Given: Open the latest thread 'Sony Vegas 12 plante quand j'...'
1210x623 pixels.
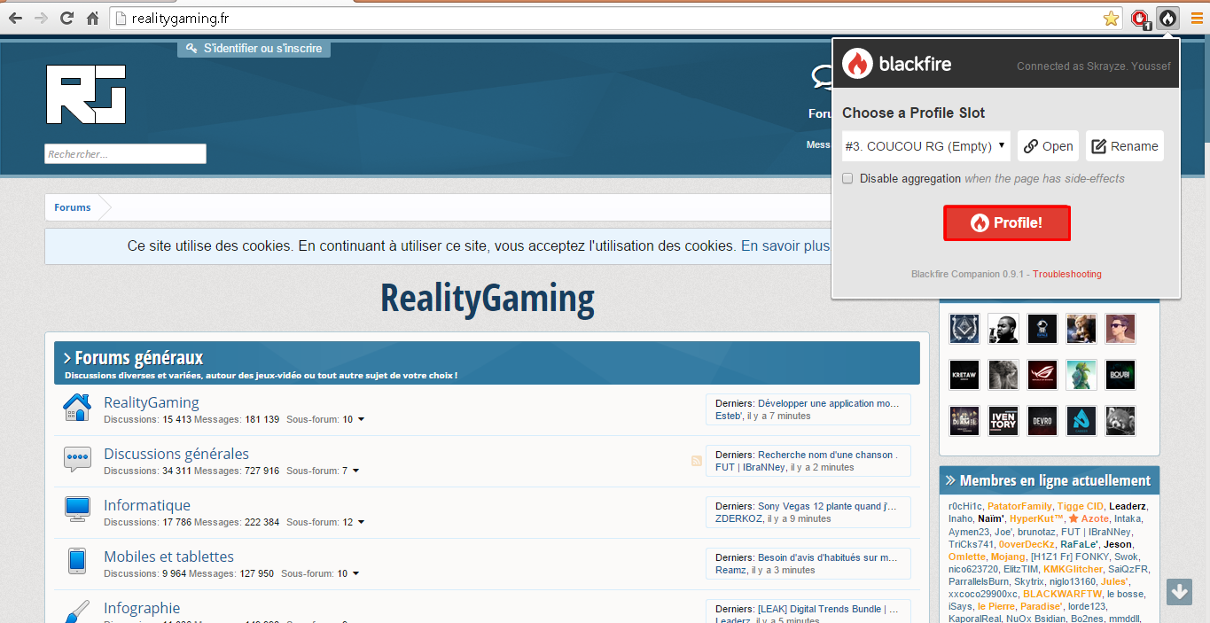Looking at the screenshot, I should click(827, 506).
